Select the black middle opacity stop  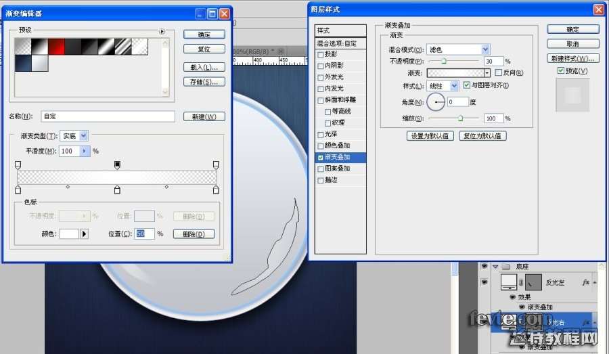pos(117,165)
